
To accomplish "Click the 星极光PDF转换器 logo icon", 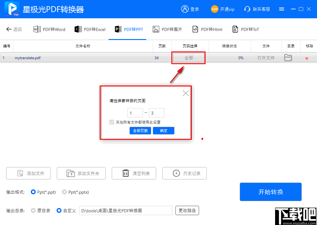I will (x=12, y=9).
